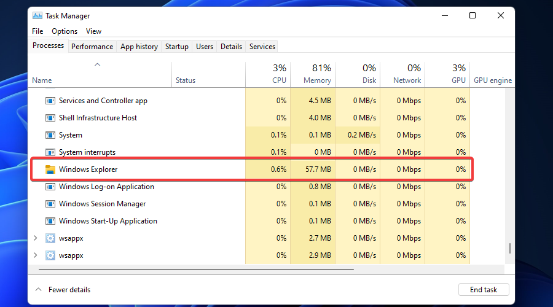553x307 pixels.
Task: Click the Windows Log-on Application icon
Action: point(50,187)
